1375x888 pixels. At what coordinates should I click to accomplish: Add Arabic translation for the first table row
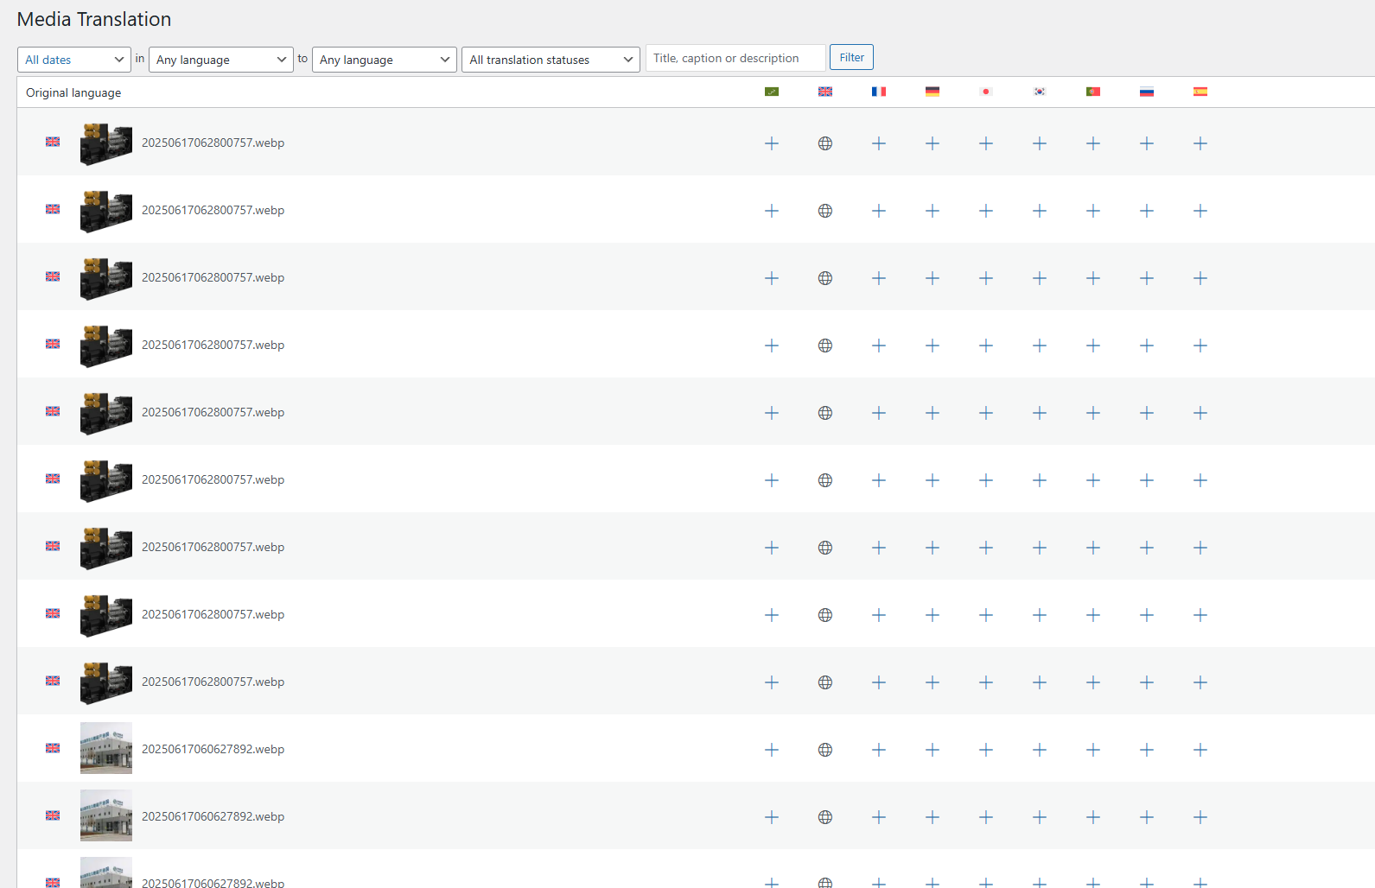772,143
